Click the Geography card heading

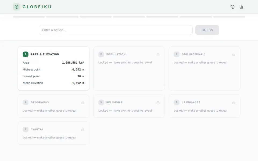pyautogui.click(x=40, y=103)
